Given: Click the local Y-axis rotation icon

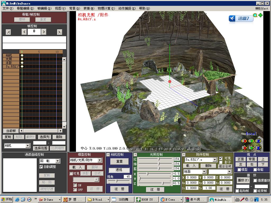Looking at the screenshot, I should (x=251, y=141).
